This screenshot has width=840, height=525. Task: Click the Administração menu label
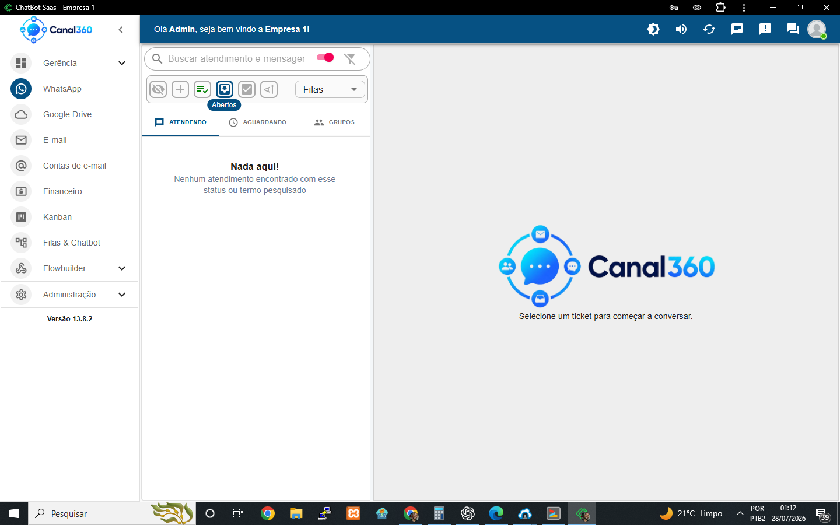pyautogui.click(x=69, y=295)
